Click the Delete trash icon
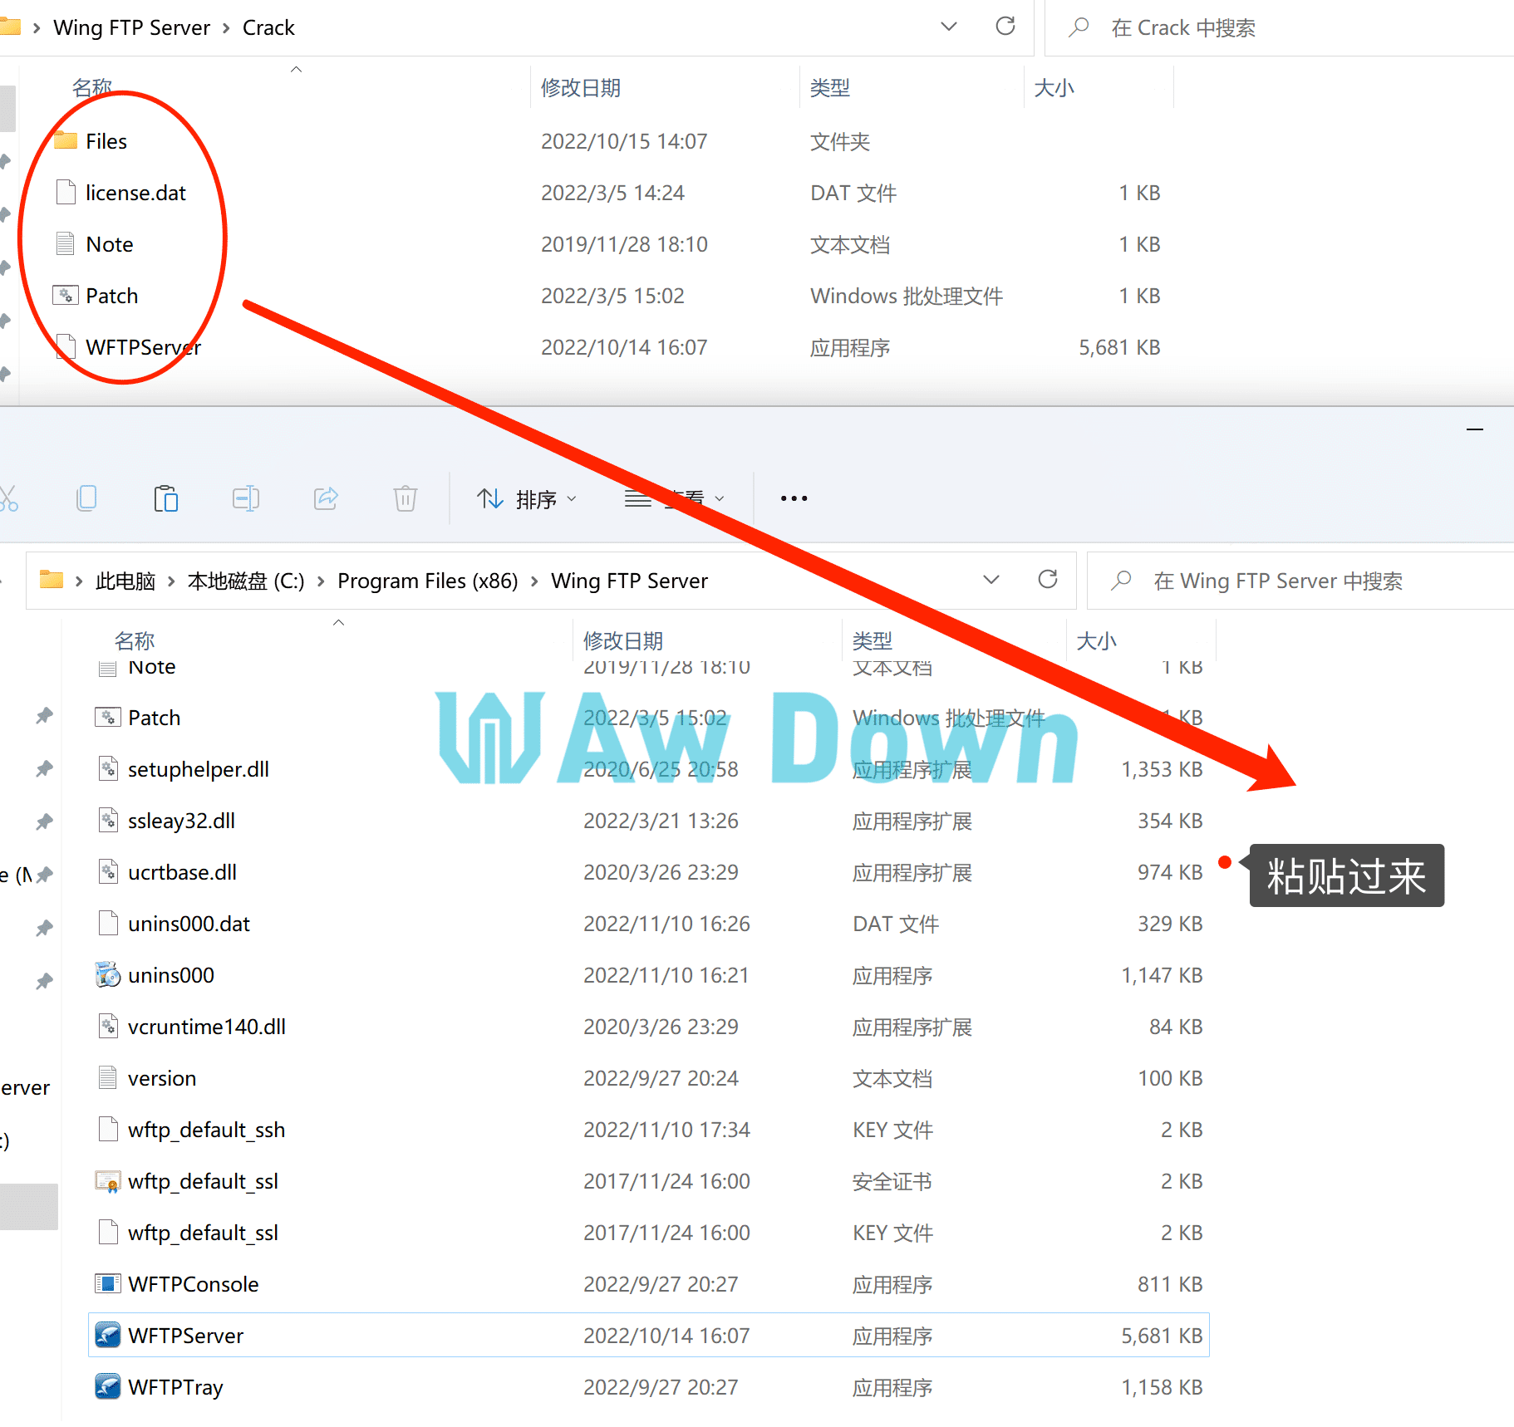The image size is (1514, 1427). tap(406, 498)
